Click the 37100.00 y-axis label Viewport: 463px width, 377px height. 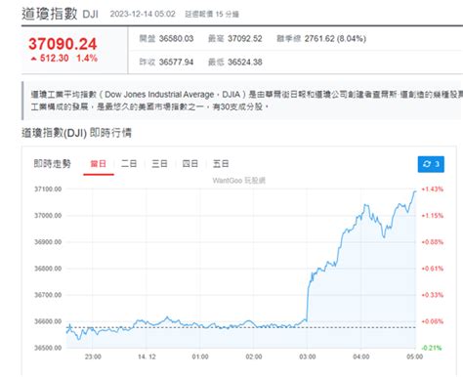click(48, 189)
